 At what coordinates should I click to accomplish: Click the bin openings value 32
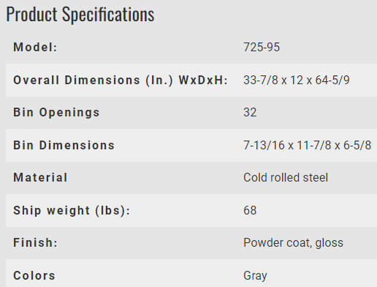[x=250, y=113]
